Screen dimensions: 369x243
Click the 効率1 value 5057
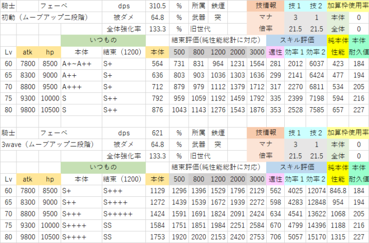295,237
